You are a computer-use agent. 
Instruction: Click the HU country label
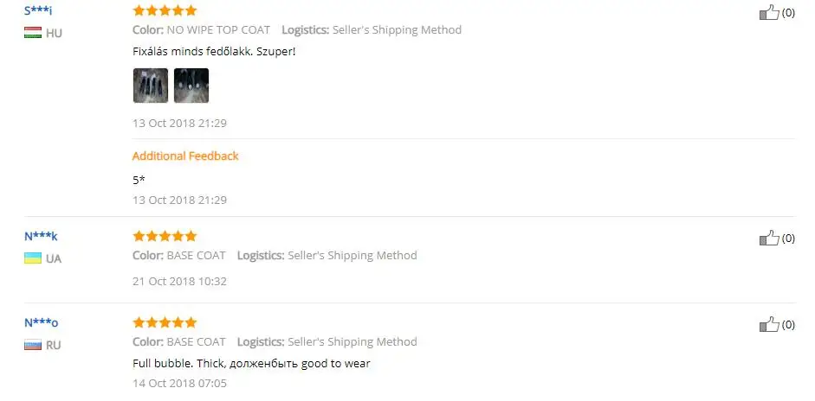(x=54, y=33)
